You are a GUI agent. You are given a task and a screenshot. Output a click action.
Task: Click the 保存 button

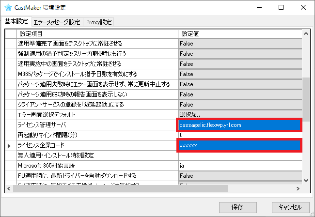tap(237, 207)
